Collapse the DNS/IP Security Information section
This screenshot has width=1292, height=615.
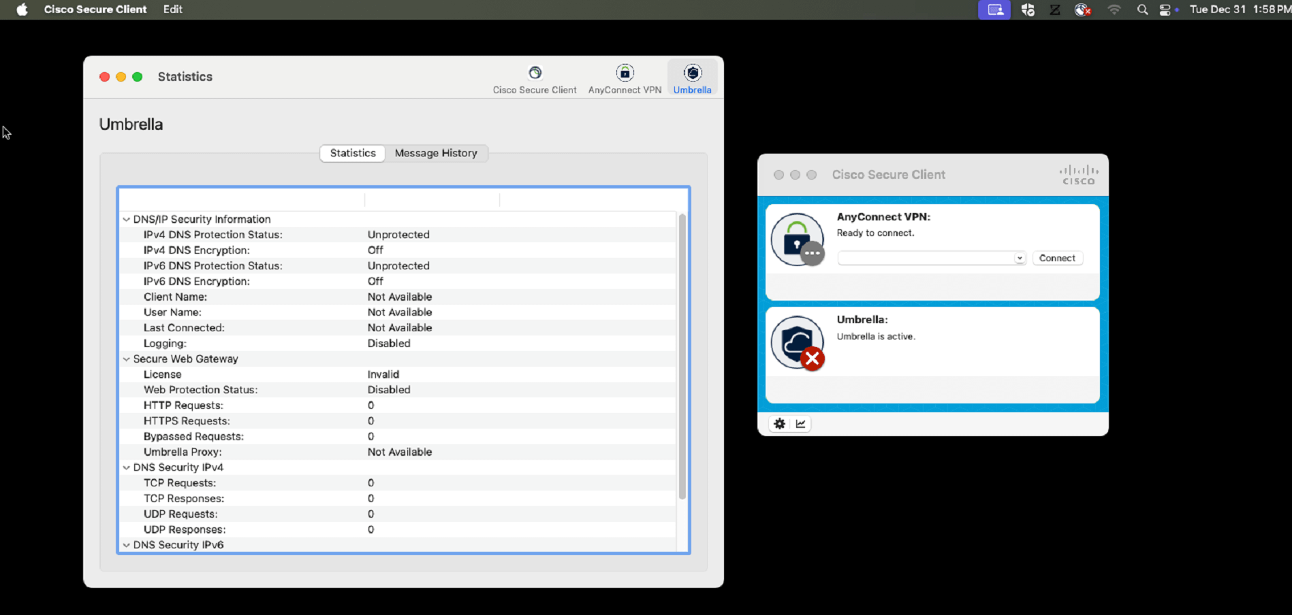[x=126, y=219]
